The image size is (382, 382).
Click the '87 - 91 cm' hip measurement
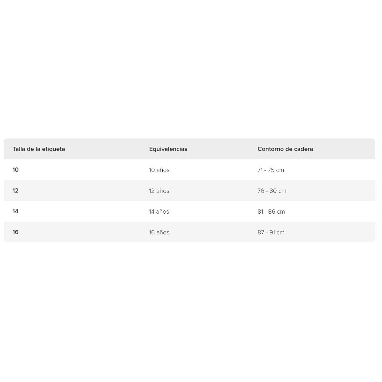click(x=271, y=232)
